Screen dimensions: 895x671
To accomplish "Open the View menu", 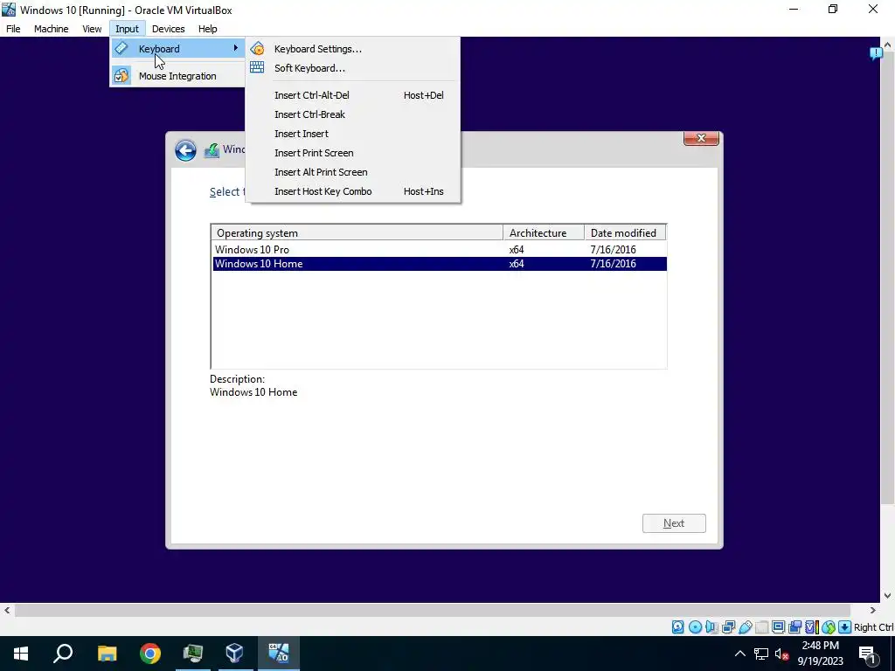I will coord(92,29).
